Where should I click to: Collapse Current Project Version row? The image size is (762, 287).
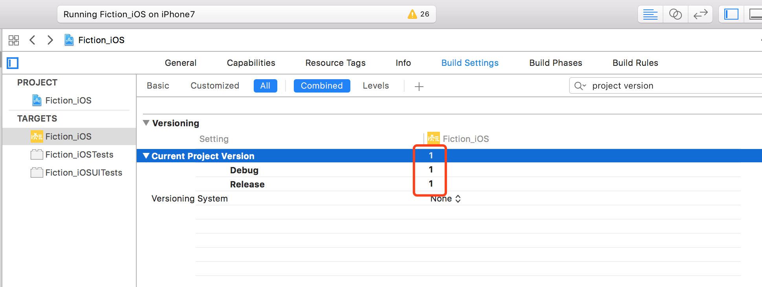(146, 156)
